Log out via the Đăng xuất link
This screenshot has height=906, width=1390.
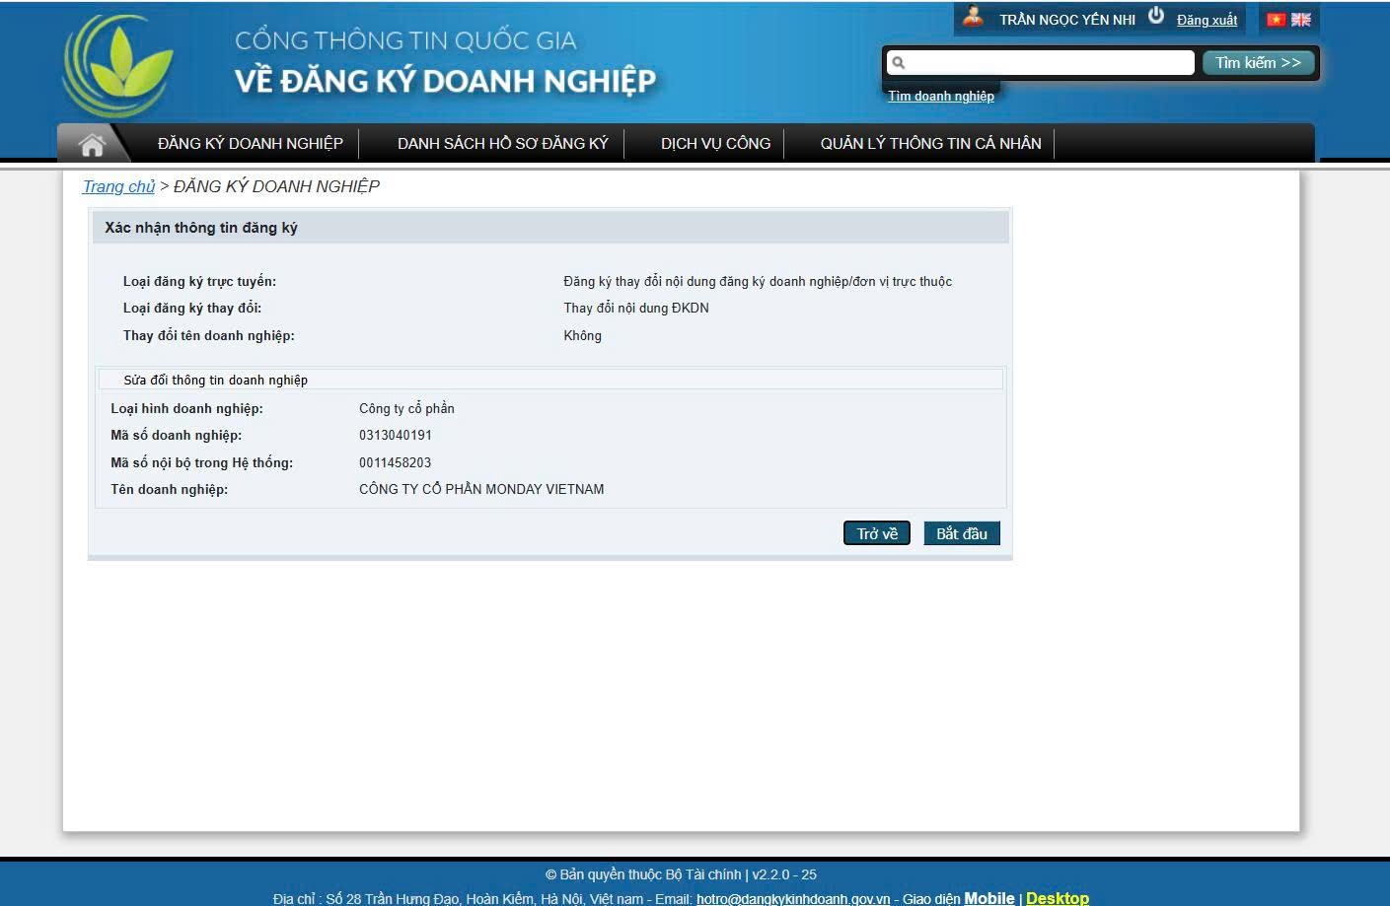[x=1207, y=21]
